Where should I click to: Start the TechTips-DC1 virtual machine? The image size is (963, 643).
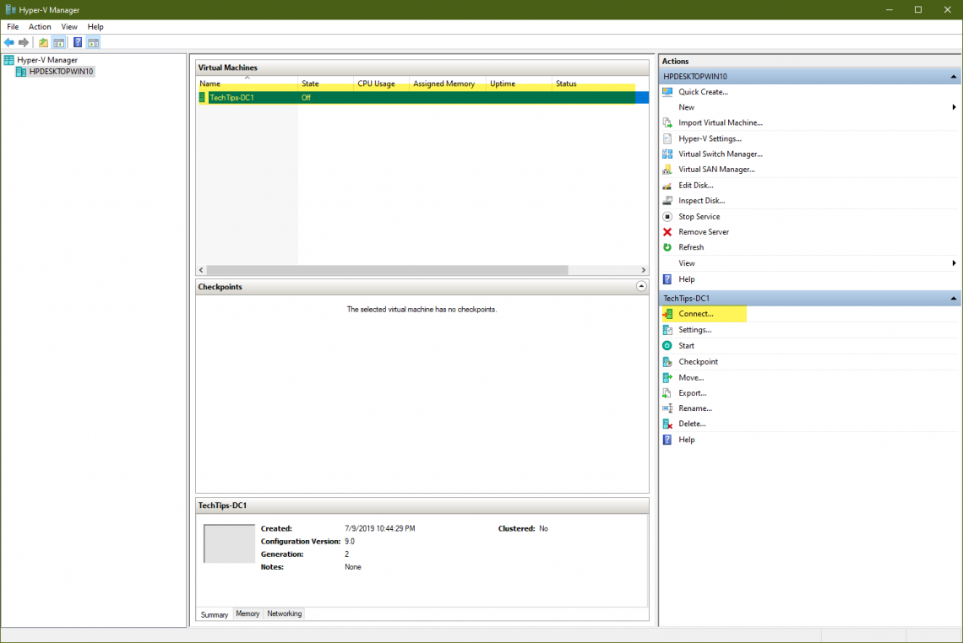pyautogui.click(x=687, y=345)
